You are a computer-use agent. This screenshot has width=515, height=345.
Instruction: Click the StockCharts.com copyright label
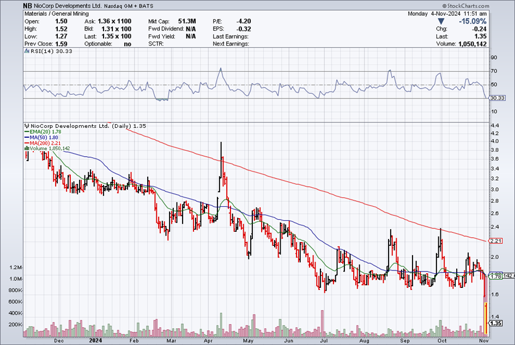pyautogui.click(x=466, y=6)
